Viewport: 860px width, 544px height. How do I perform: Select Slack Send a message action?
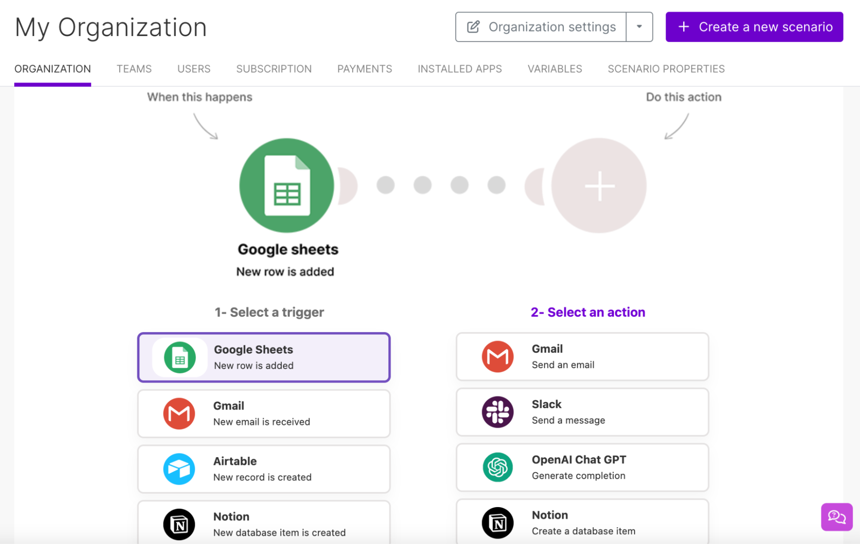pos(582,412)
